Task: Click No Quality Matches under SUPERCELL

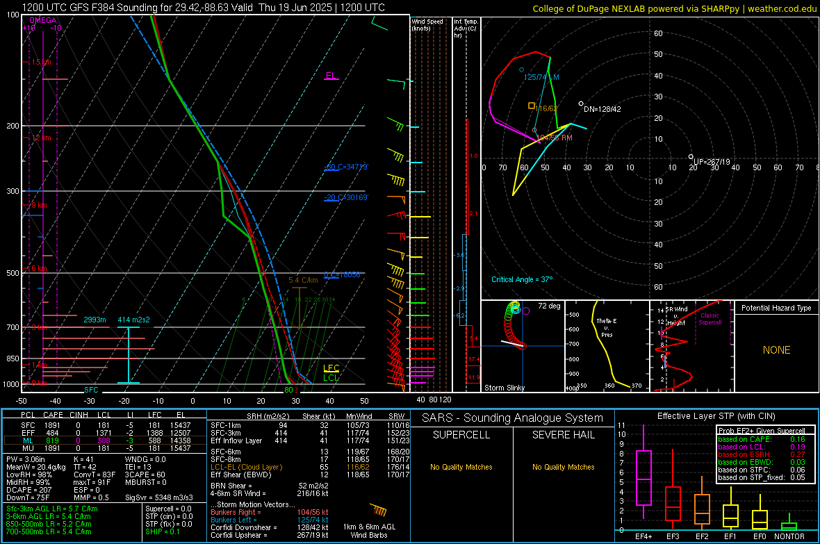Action: point(461,467)
